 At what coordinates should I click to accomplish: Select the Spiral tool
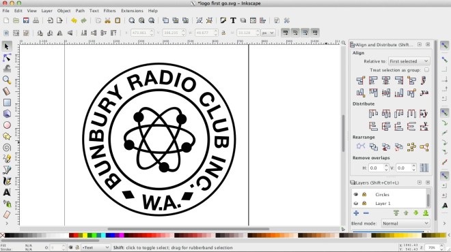tap(7, 147)
